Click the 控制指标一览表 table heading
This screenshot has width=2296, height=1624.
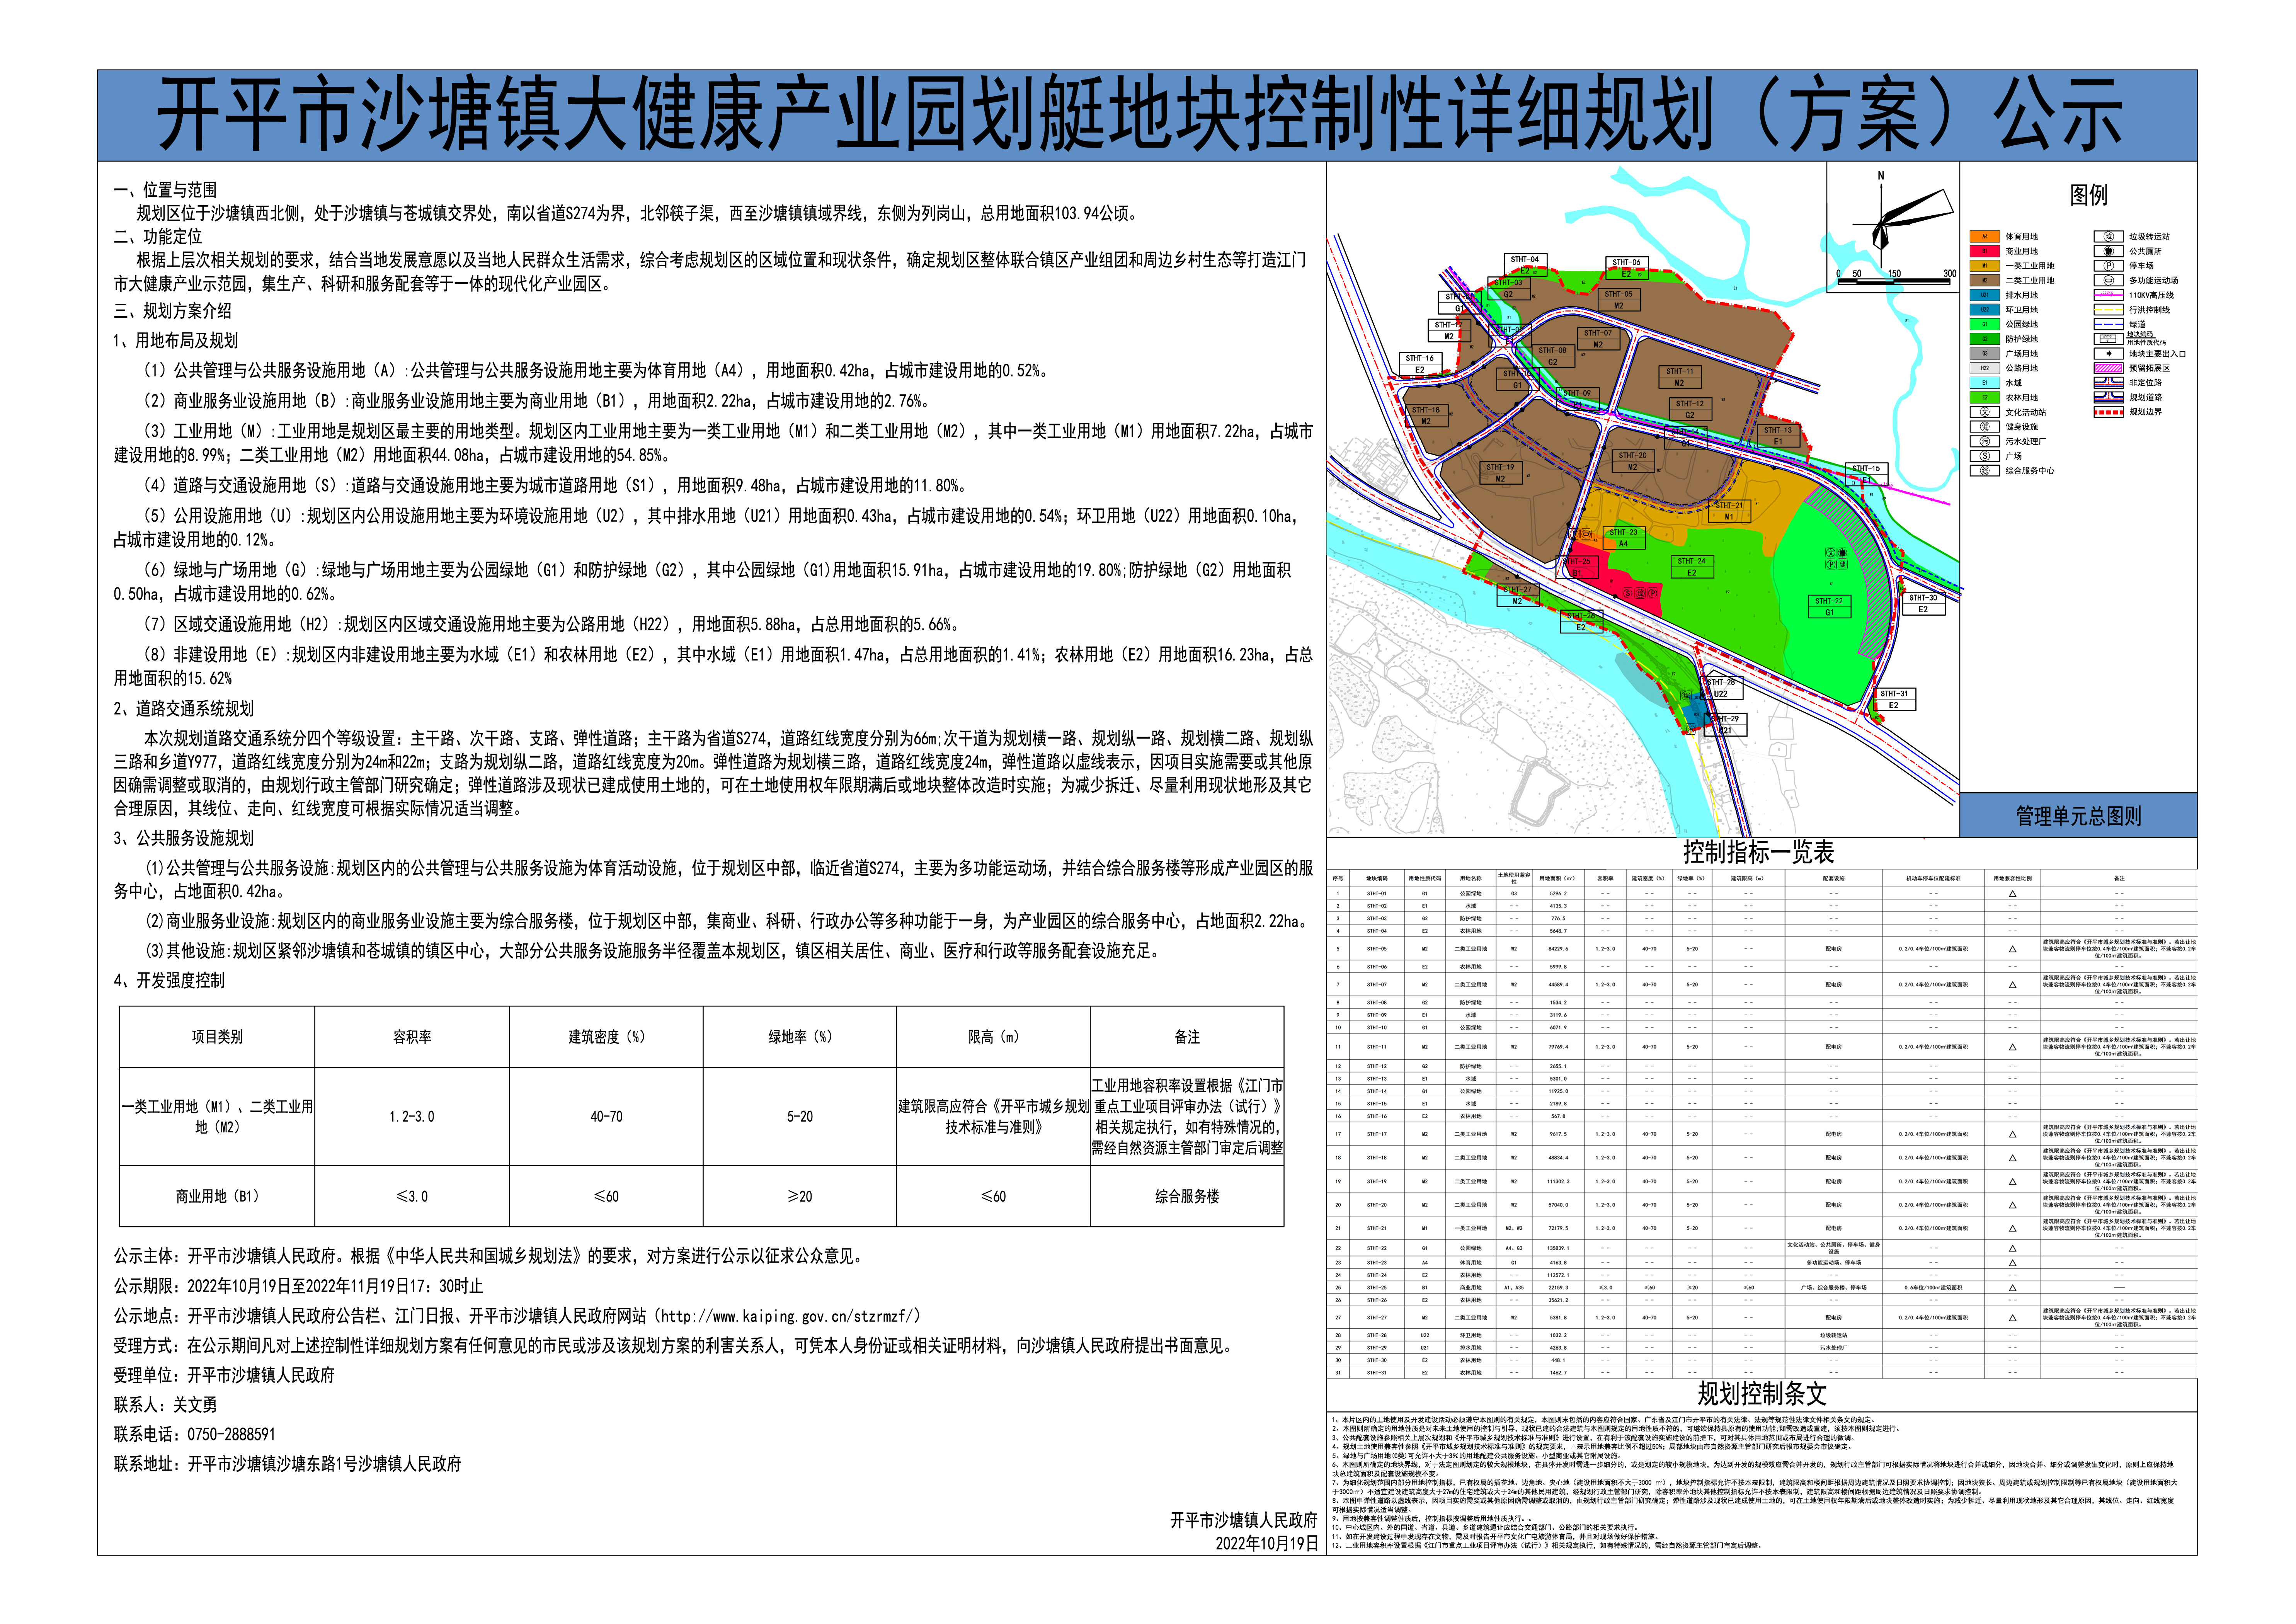coord(1758,852)
